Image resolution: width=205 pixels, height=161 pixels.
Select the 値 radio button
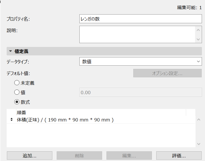[x=17, y=92]
